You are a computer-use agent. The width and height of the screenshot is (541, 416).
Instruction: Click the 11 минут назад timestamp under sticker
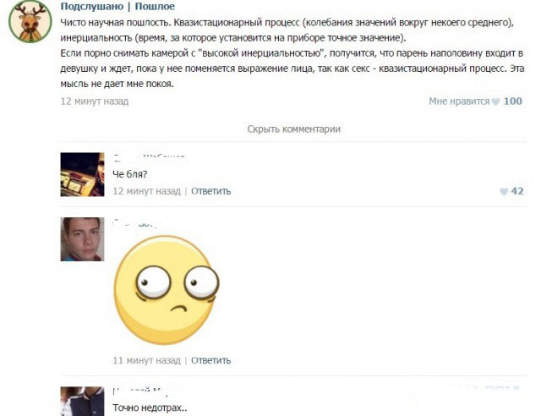[x=146, y=360]
